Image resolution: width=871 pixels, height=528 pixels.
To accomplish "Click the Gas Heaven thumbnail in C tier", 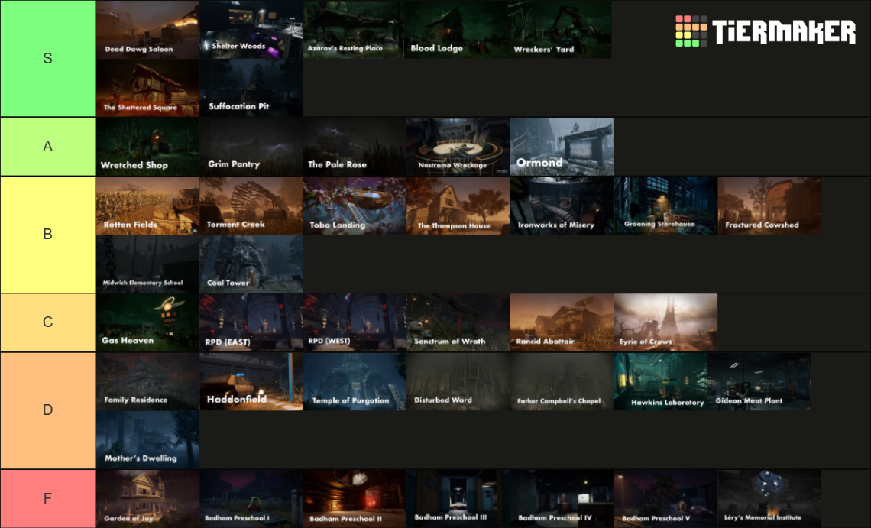I will (147, 322).
